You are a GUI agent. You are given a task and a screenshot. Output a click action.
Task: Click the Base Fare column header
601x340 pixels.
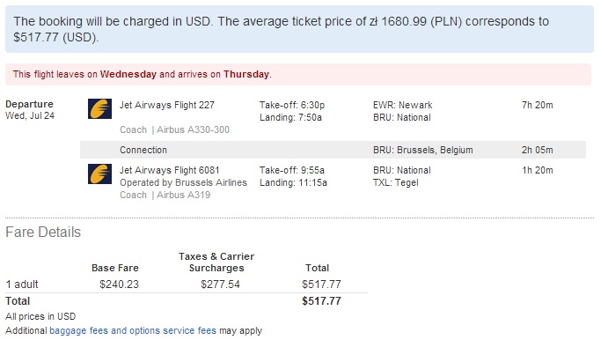pyautogui.click(x=115, y=268)
